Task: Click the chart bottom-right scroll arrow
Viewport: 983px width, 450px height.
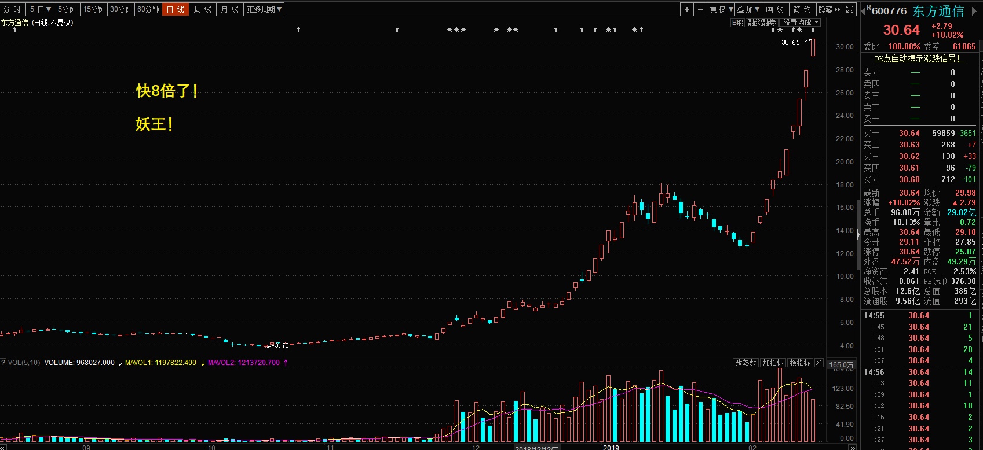Action: (x=852, y=447)
